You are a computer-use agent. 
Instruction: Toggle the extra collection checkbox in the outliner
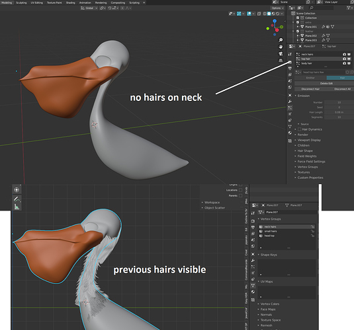click(298, 22)
